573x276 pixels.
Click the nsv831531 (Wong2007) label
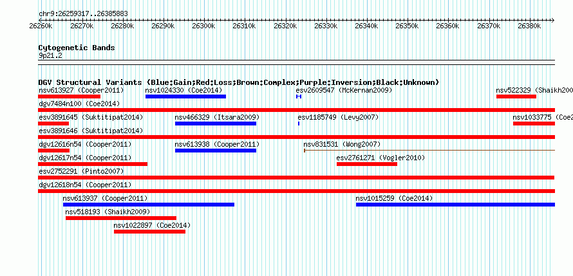(x=342, y=144)
